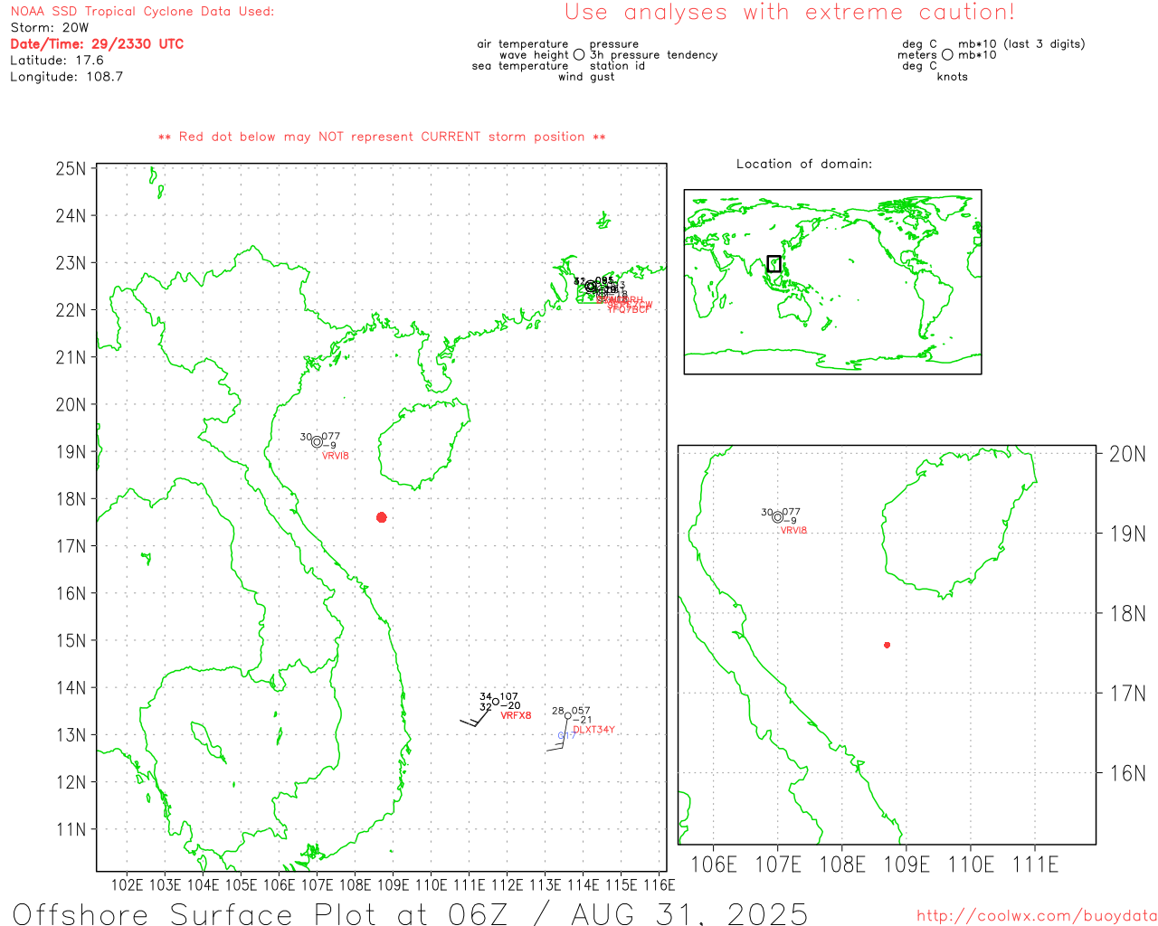Click the '16N' label on zoomed inset axis
Screen dimensions: 1158x926
pos(1127,773)
